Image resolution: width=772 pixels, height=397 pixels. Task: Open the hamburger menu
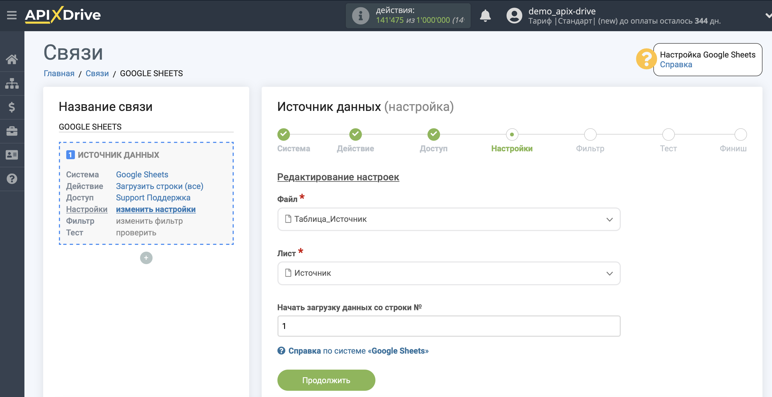pos(12,15)
